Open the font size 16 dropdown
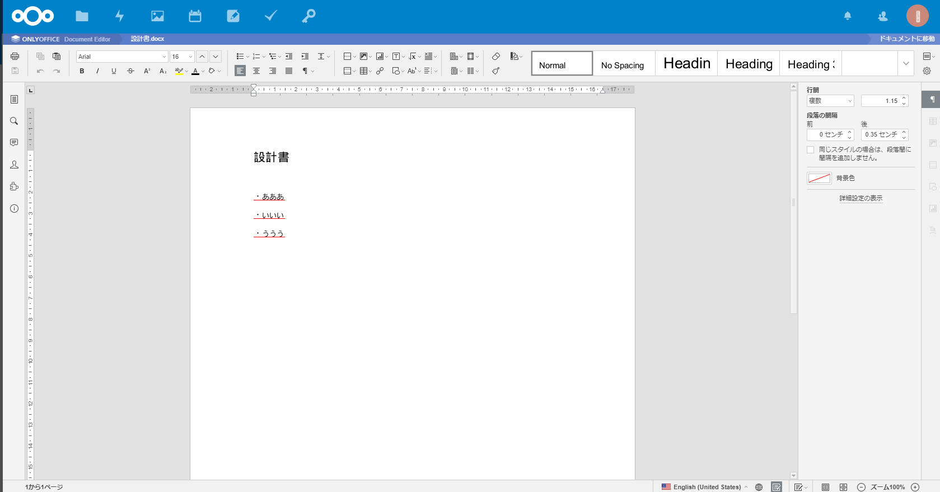 [x=182, y=57]
